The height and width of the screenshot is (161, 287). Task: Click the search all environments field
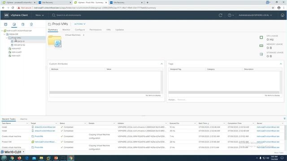pos(69,15)
